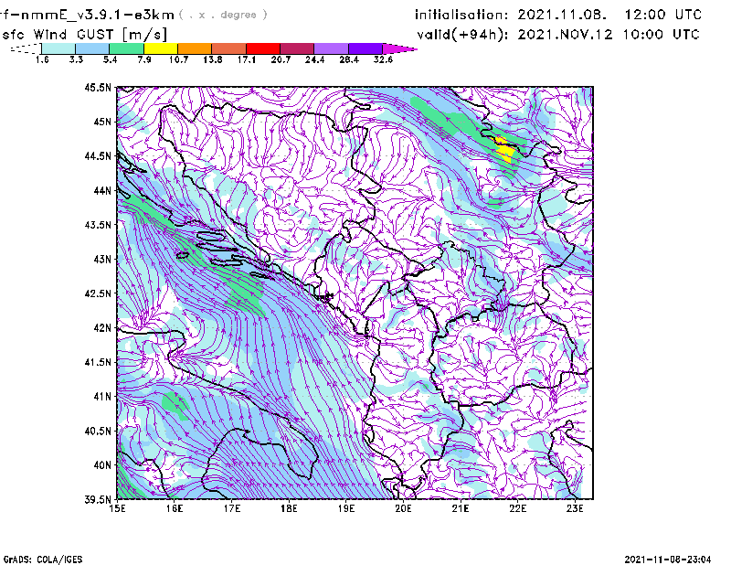731x565 pixels.
Task: Click the magenta arrow end of the colorbar
Action: tap(399, 48)
